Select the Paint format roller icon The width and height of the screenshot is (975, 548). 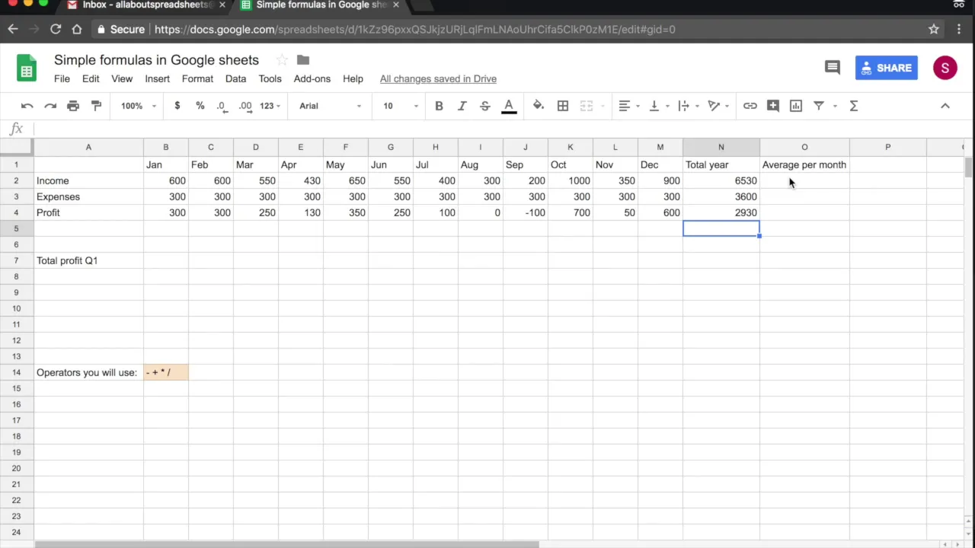[x=96, y=106]
